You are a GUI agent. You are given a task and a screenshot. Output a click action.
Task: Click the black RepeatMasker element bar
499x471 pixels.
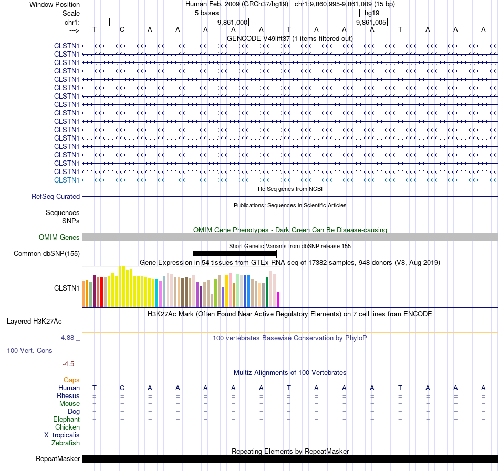(290, 458)
